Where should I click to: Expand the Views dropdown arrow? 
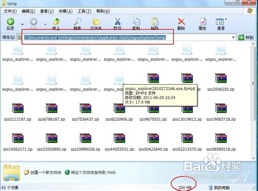tap(226, 19)
